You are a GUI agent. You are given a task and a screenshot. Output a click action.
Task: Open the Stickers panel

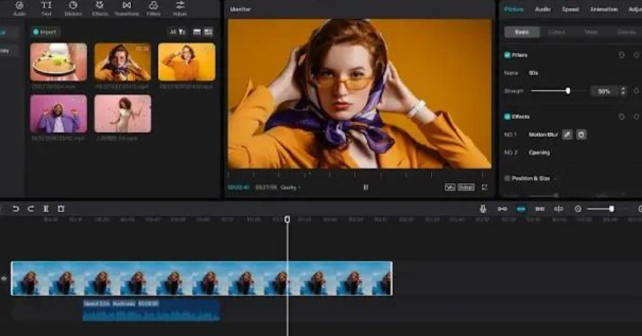tap(73, 8)
